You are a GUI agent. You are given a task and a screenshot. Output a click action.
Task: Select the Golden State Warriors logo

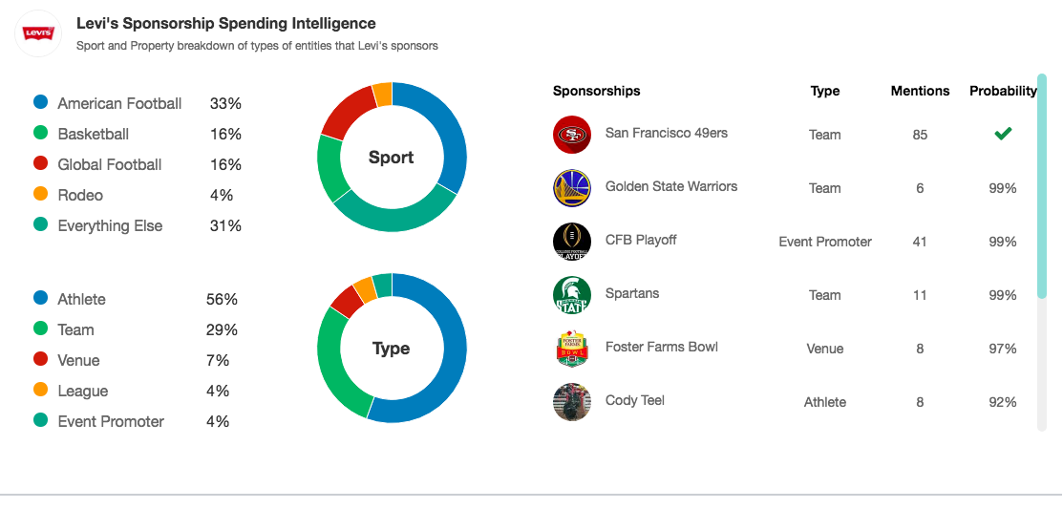point(571,188)
